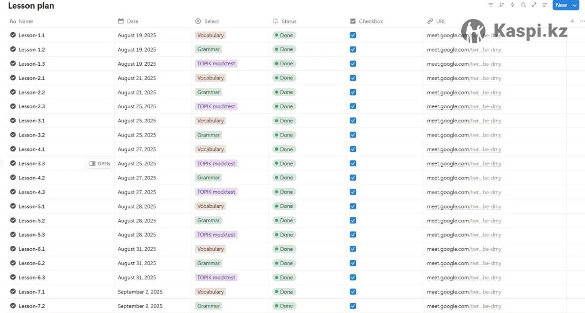Open the Select tag for Lesson-1.2
Image resolution: width=585 pixels, height=313 pixels.
click(209, 49)
